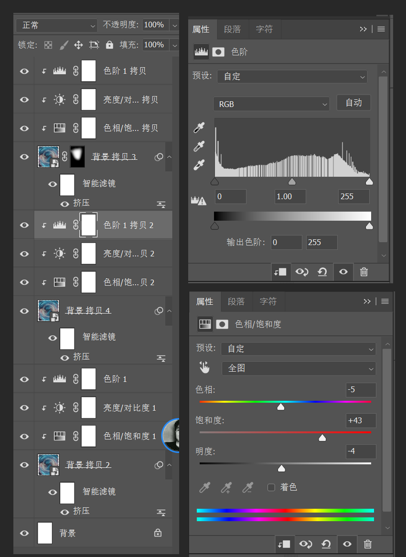Open the blend mode dropdown showing 正常
Screen dimensions: 406x557
tap(57, 25)
